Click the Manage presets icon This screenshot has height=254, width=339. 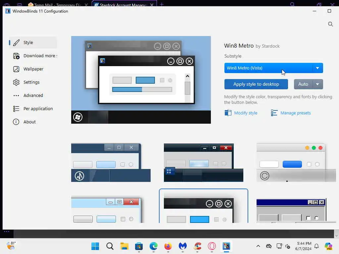(x=274, y=113)
